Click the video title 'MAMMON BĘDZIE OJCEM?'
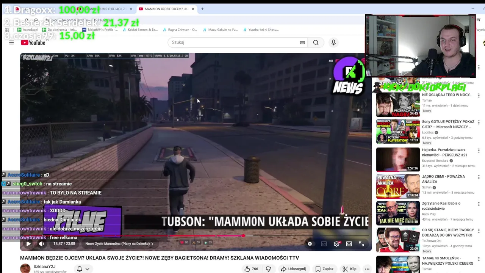The image size is (485, 273). [160, 258]
